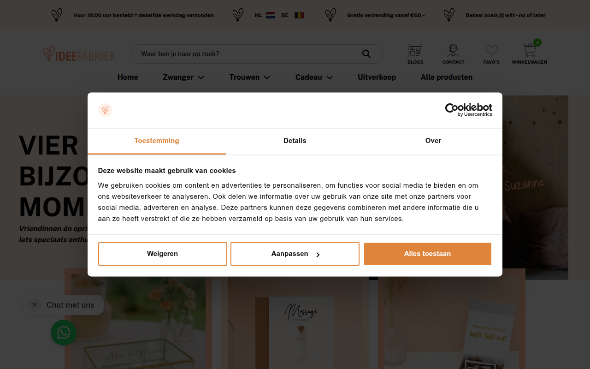The image size is (590, 369).
Task: Click the 'Gratis verzending vanaf €60,-' text
Action: tap(386, 15)
